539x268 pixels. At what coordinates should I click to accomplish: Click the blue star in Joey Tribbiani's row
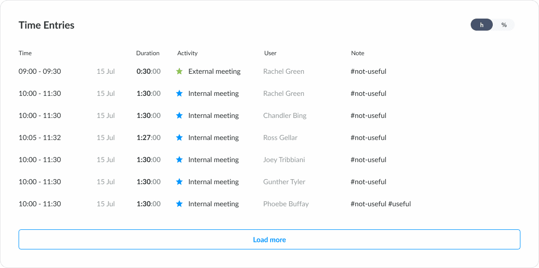(x=179, y=160)
